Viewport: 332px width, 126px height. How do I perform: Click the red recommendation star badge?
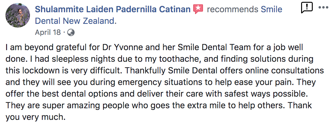198,9
